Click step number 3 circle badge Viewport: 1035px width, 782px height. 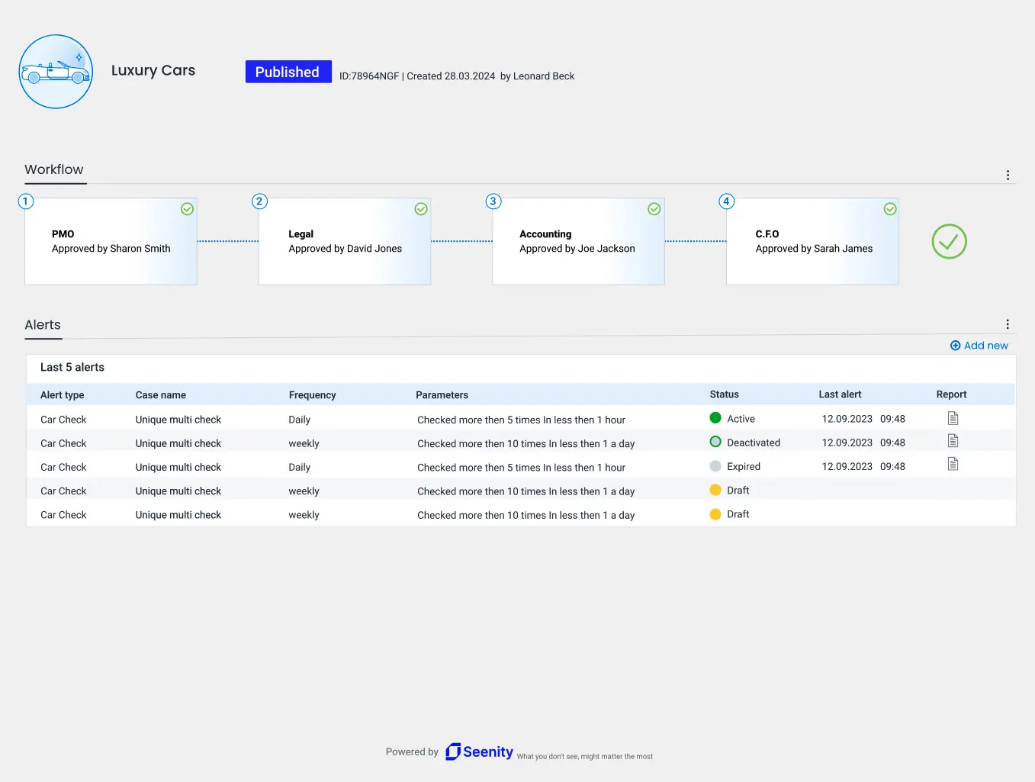493,201
